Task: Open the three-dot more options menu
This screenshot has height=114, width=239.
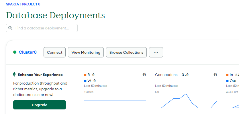Action: (x=156, y=52)
